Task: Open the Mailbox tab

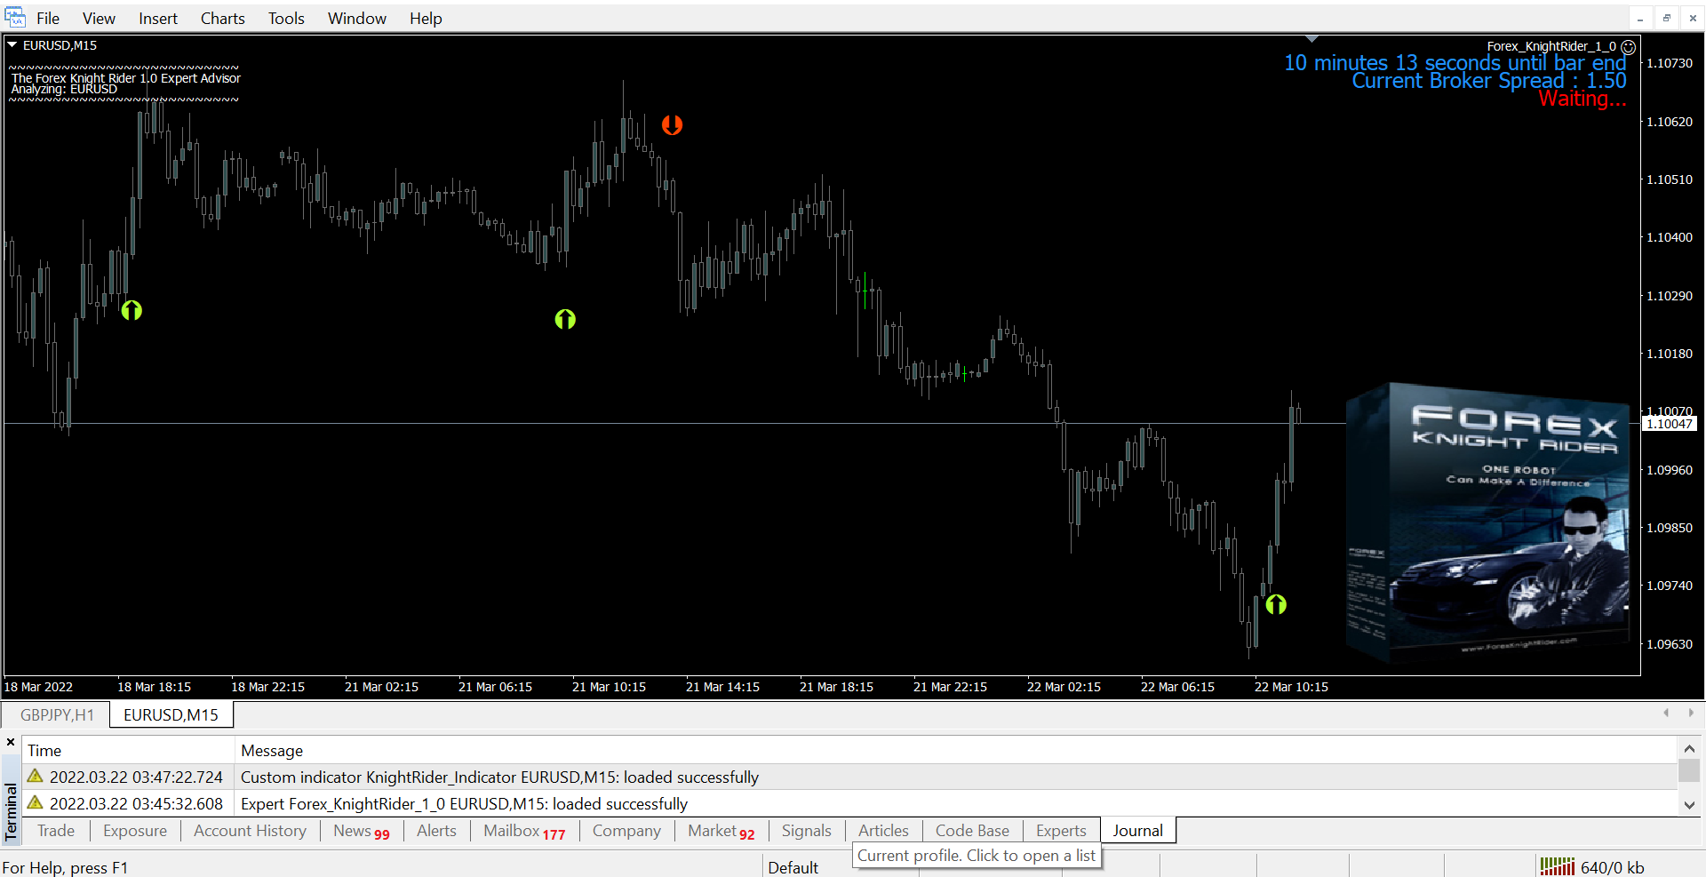Action: click(524, 831)
